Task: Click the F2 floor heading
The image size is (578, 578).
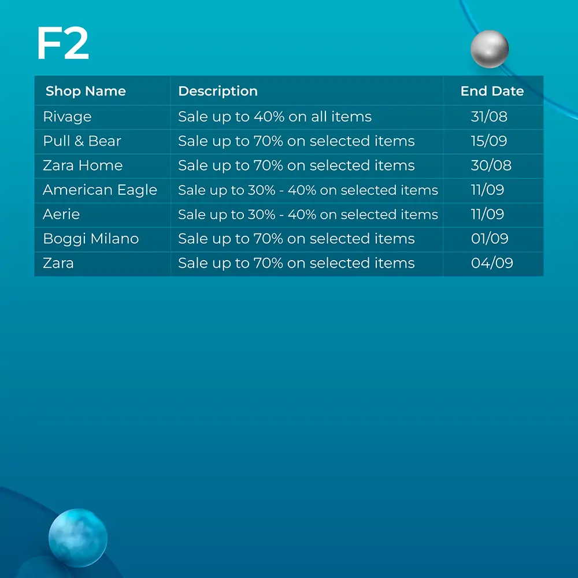Action: pyautogui.click(x=63, y=43)
